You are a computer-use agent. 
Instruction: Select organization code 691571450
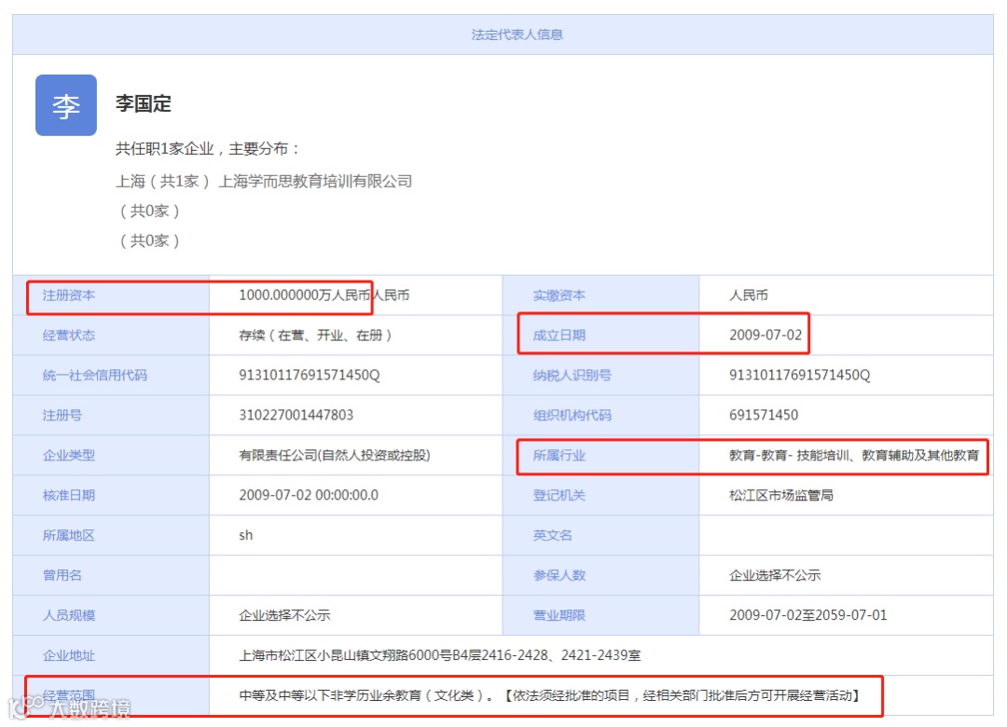764,416
